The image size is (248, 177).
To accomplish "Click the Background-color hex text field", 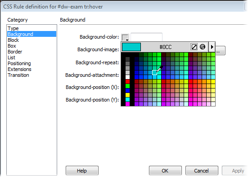I will click(146, 37).
